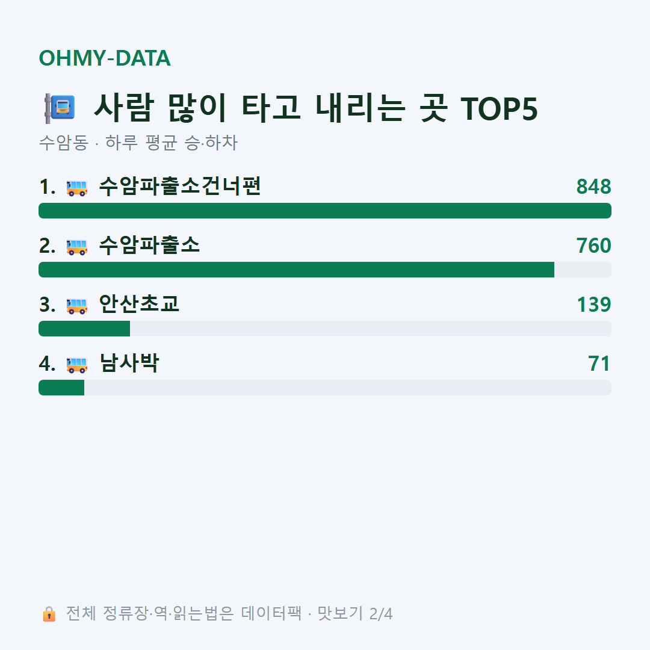Click the bus icon beside 수암파출소건너편

coord(76,188)
